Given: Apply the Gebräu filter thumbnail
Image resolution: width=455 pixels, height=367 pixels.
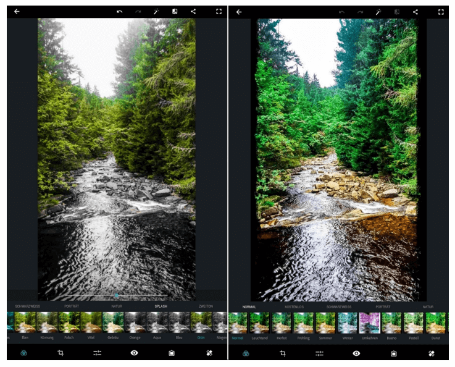Looking at the screenshot, I should [113, 323].
